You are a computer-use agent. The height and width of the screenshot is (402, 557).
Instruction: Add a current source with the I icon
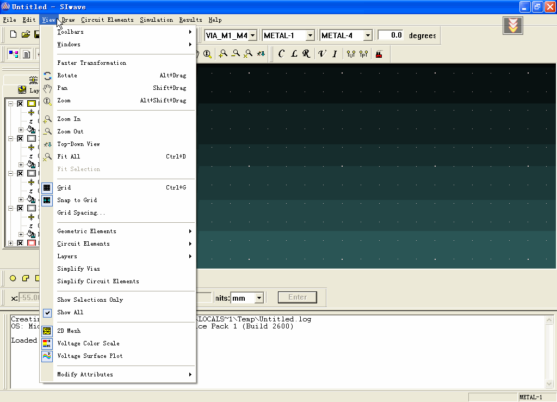click(x=335, y=54)
